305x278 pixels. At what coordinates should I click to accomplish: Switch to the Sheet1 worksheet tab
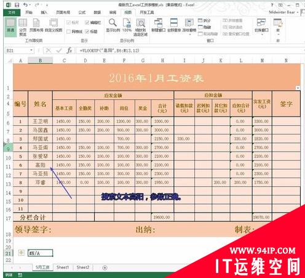(x=63, y=268)
